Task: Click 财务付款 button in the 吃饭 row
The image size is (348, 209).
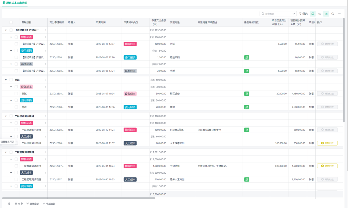Action: 327,71
